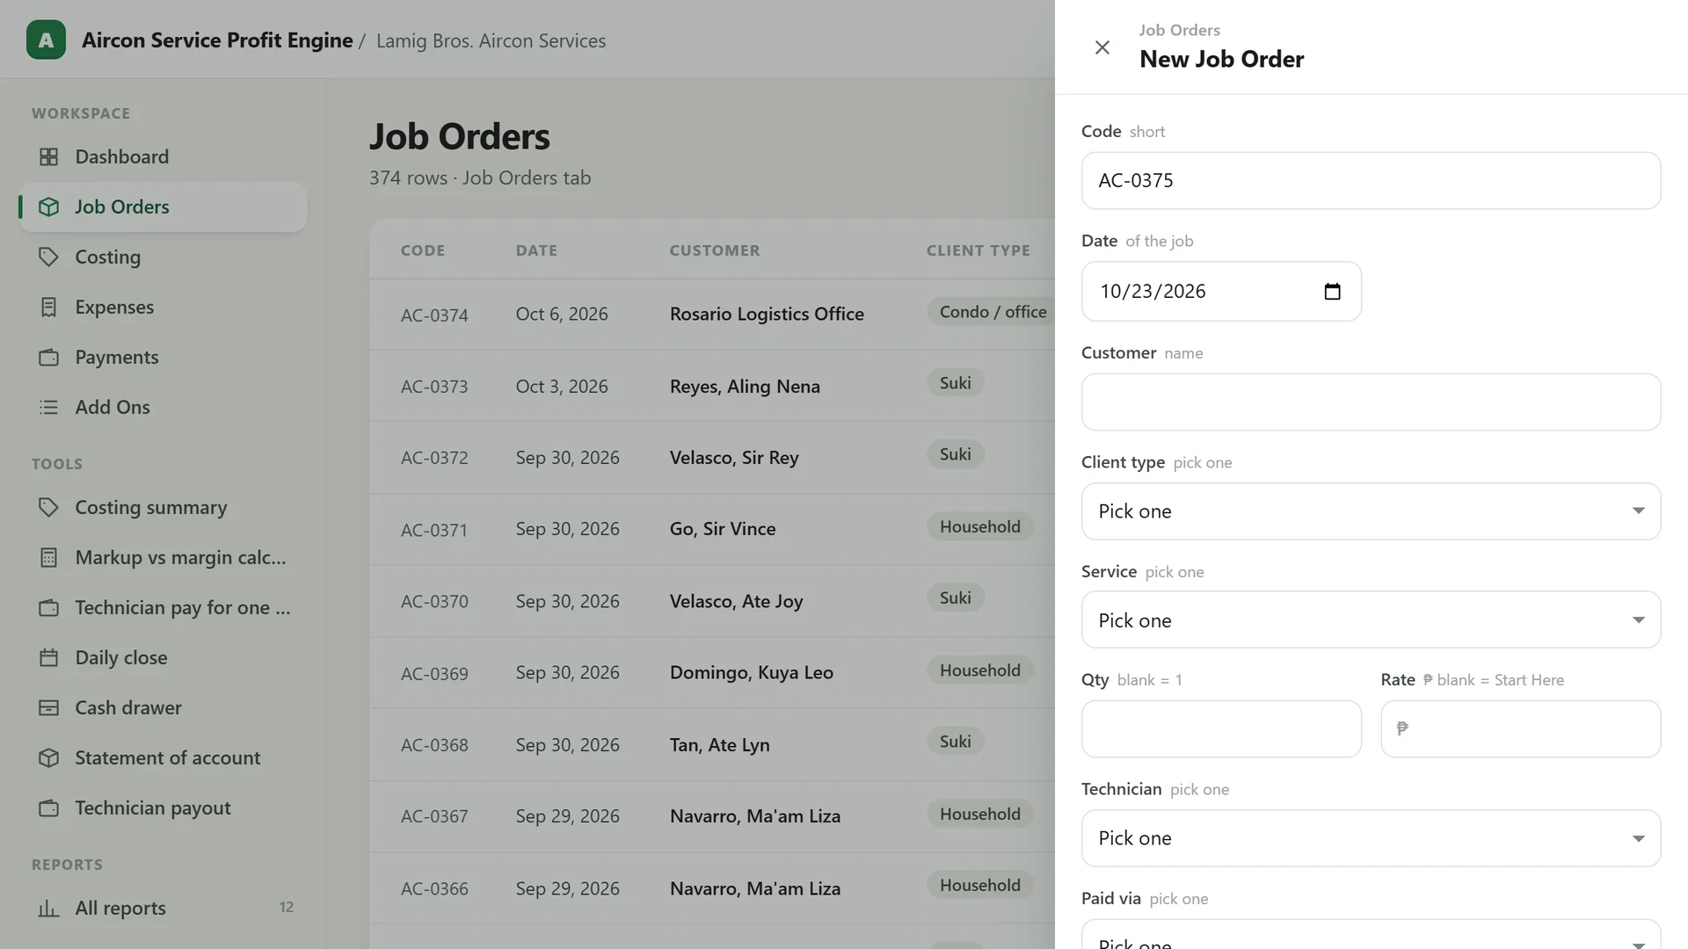Click the Technician payout wallet icon
The image size is (1688, 949).
[x=49, y=808]
